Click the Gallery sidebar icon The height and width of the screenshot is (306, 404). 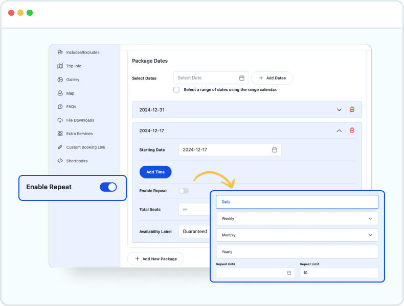60,80
